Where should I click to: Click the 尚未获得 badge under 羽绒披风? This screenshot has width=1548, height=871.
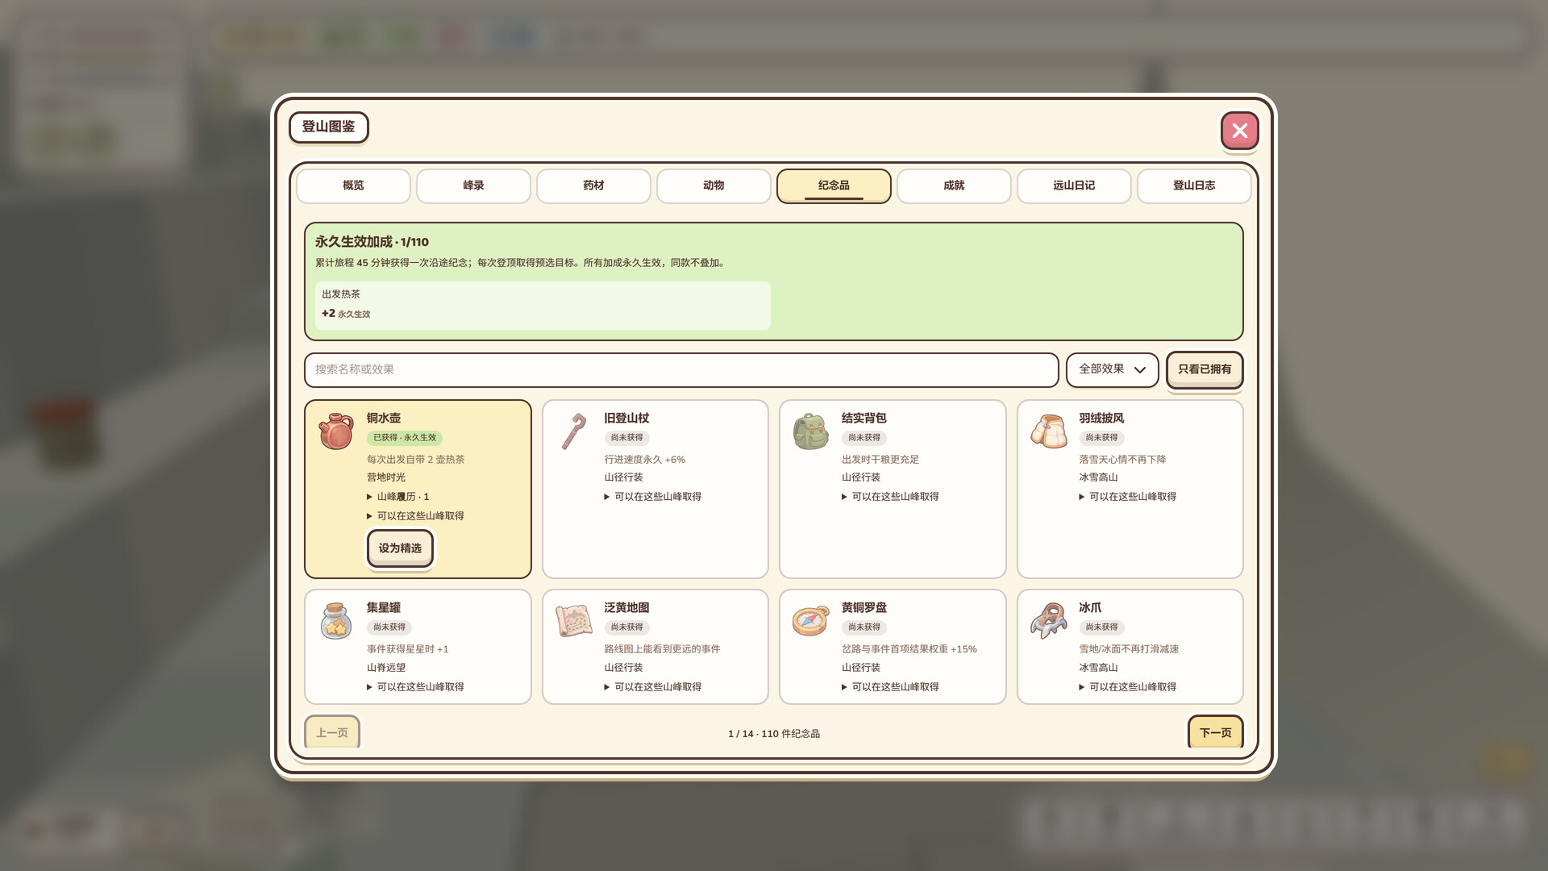click(x=1101, y=438)
